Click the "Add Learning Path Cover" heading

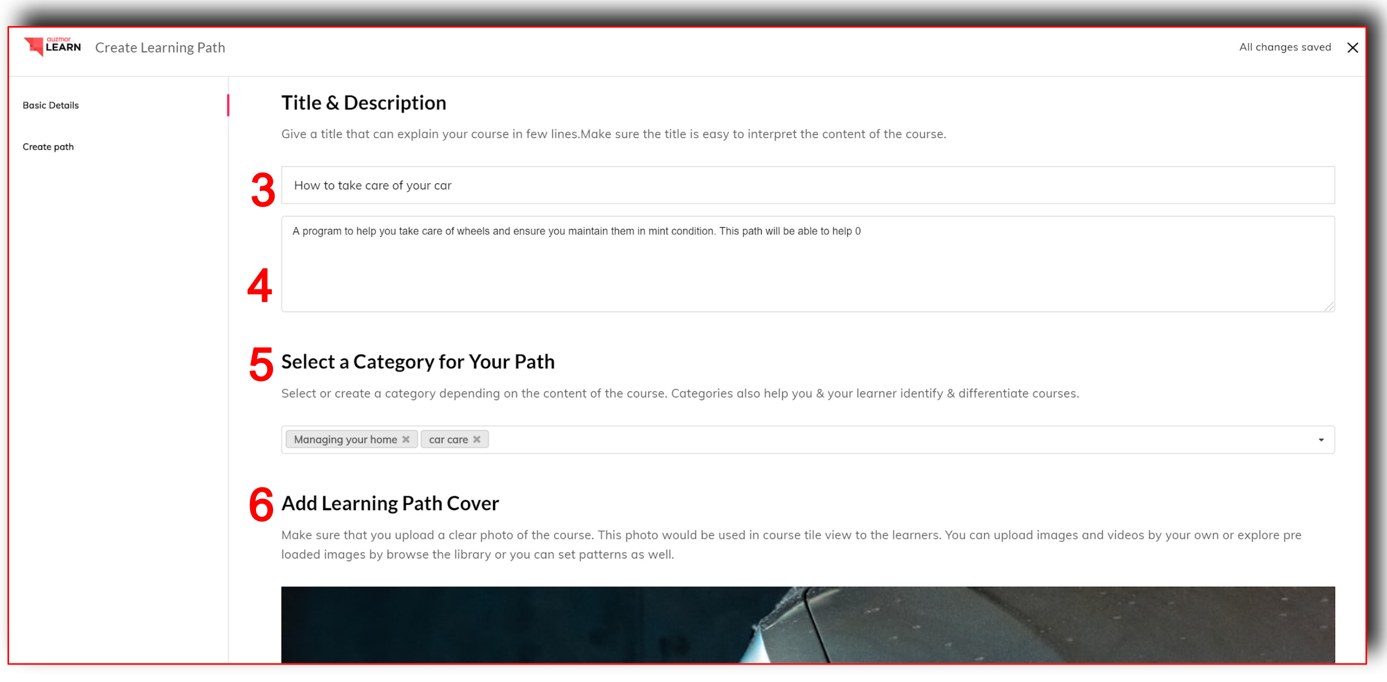pyautogui.click(x=390, y=503)
